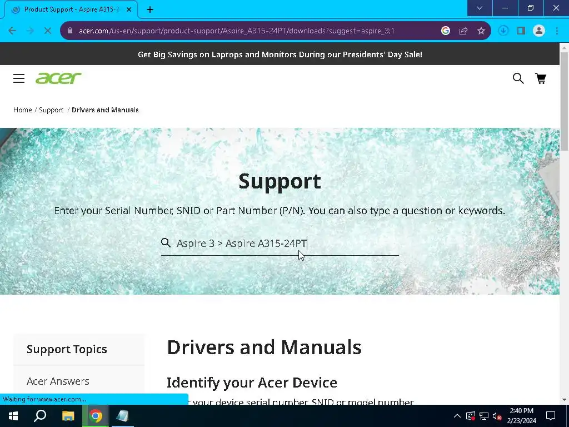Open the Chrome profile avatar
The image size is (569, 427).
(x=539, y=31)
